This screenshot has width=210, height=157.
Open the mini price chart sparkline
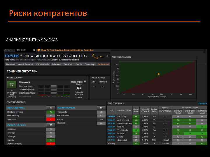97,56
